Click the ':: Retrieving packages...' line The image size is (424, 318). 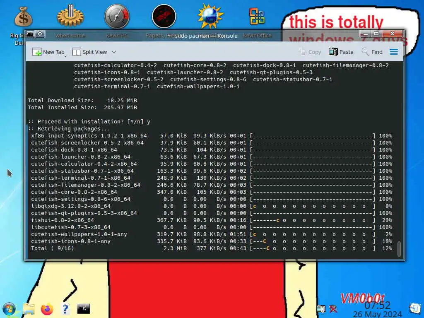69,129
